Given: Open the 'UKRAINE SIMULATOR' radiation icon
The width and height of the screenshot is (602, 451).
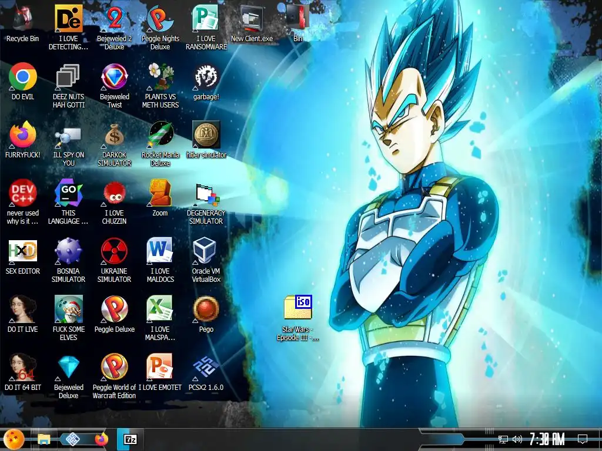Looking at the screenshot, I should pyautogui.click(x=114, y=260).
